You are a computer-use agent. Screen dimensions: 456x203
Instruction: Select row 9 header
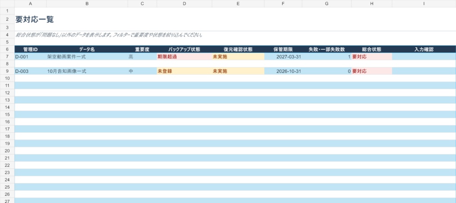click(x=7, y=71)
